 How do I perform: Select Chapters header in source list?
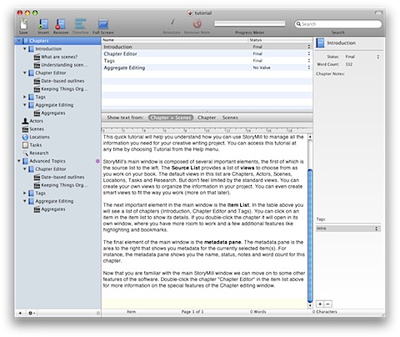click(x=57, y=41)
